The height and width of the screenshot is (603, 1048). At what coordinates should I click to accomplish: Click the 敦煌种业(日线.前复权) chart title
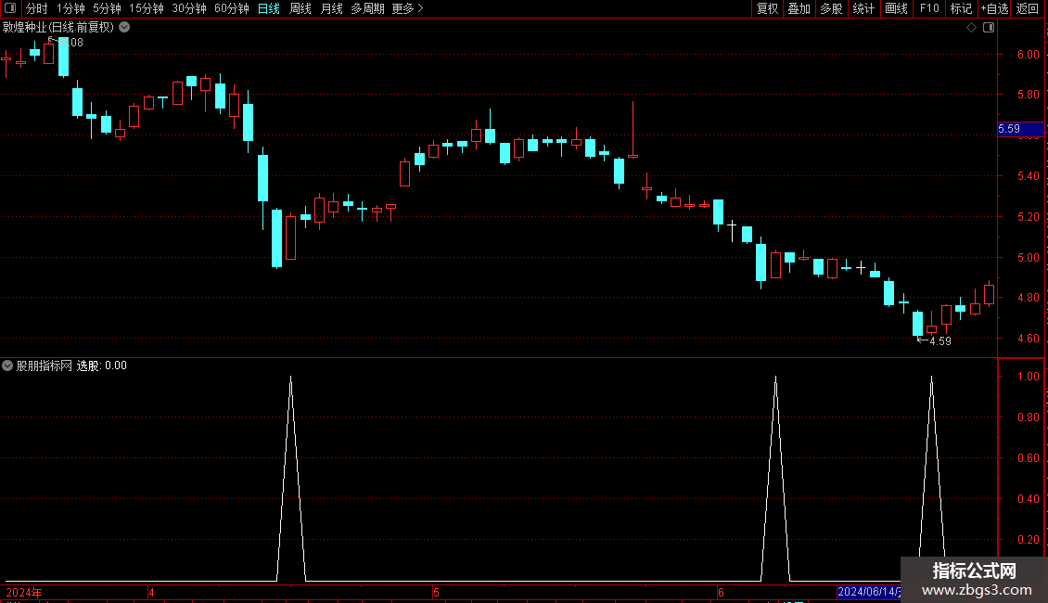coord(58,28)
